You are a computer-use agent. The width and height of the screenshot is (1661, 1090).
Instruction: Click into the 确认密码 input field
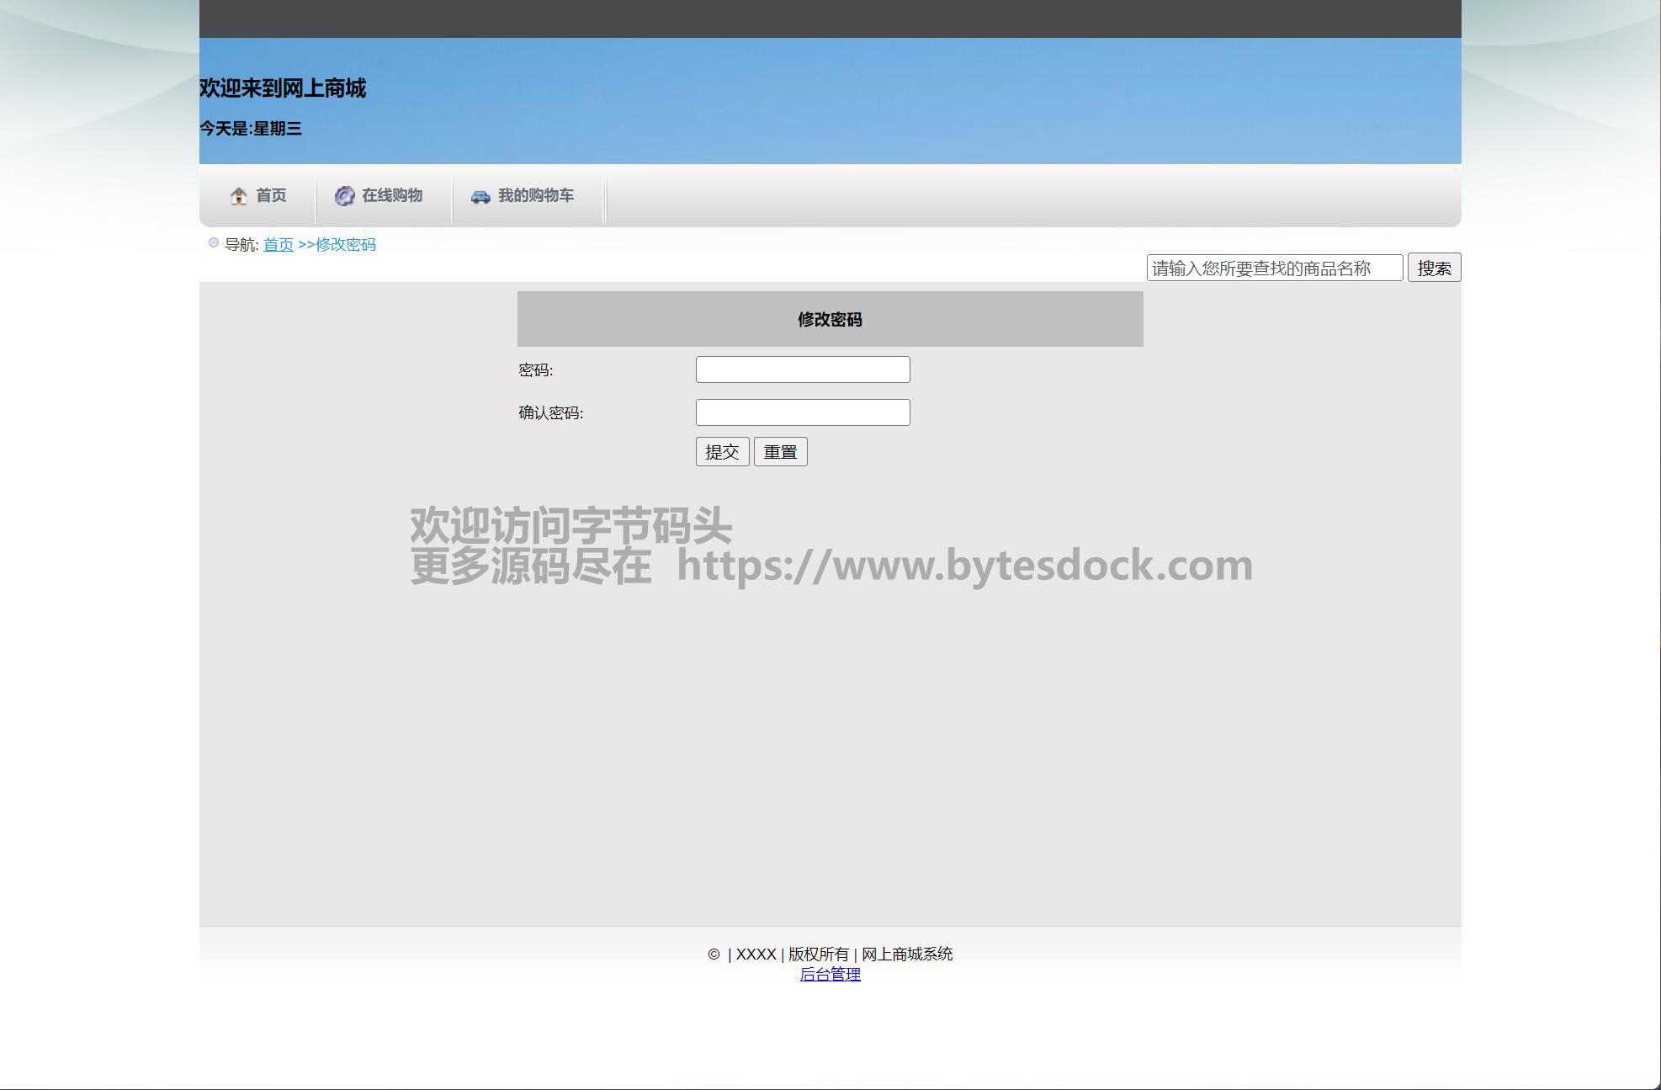pyautogui.click(x=802, y=412)
